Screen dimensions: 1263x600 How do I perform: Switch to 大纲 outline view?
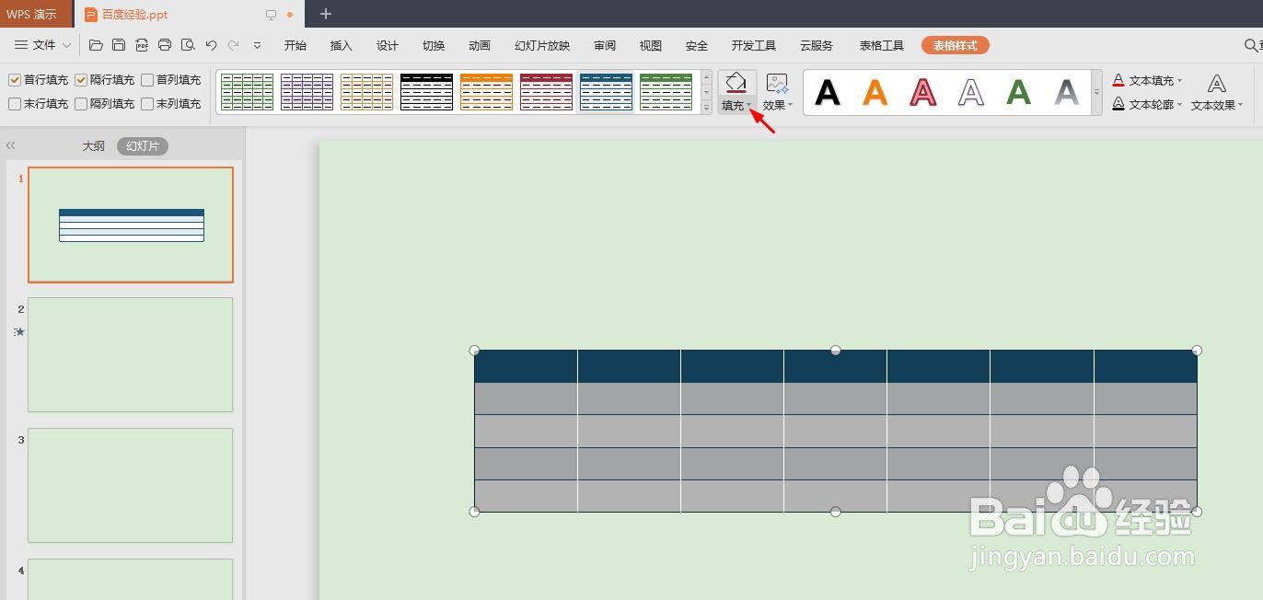pyautogui.click(x=93, y=146)
